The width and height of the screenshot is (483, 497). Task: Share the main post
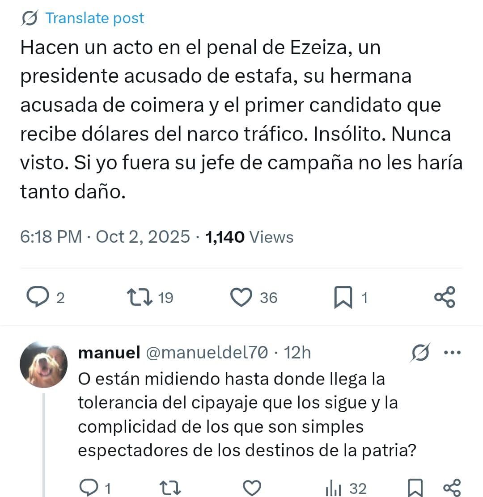445,297
